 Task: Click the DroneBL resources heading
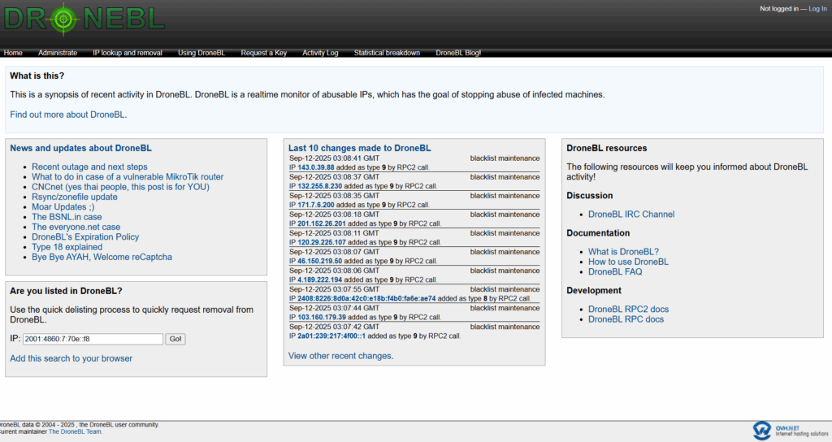tap(606, 148)
